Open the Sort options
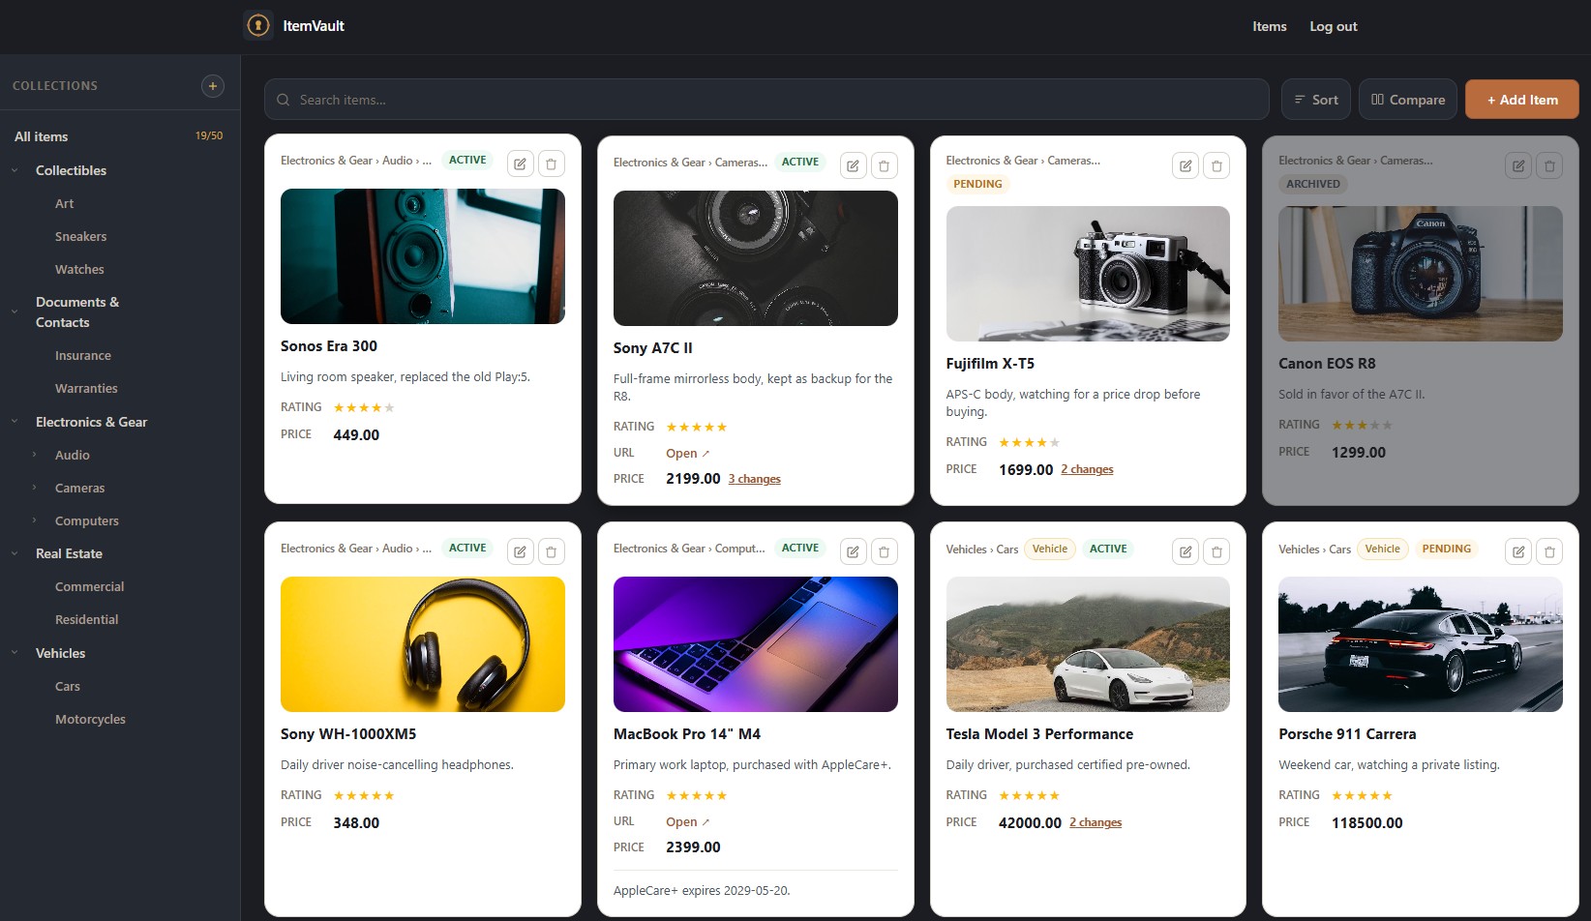 [1316, 100]
